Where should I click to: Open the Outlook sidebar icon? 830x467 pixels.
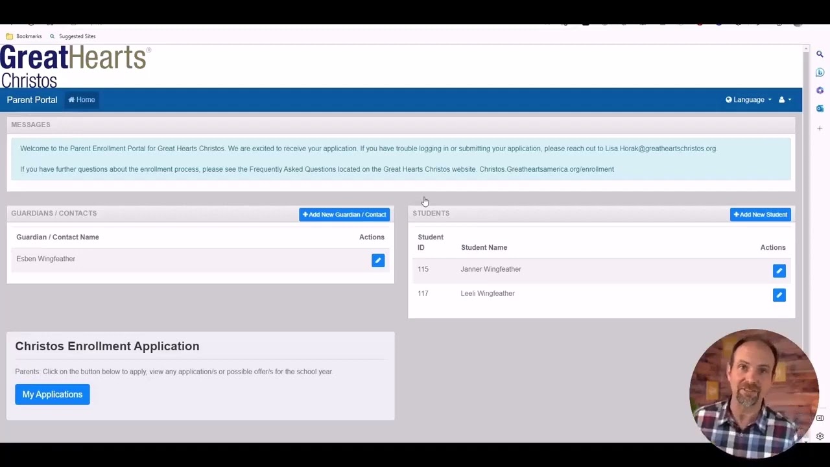[x=820, y=109]
